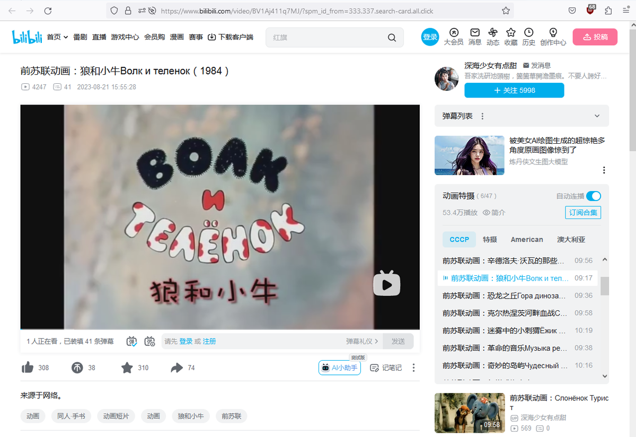Click the search magnifier icon
The width and height of the screenshot is (636, 437).
[392, 38]
